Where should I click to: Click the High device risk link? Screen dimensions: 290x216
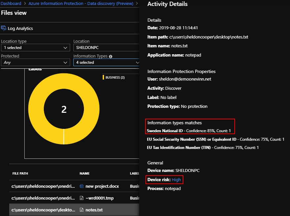176,180
